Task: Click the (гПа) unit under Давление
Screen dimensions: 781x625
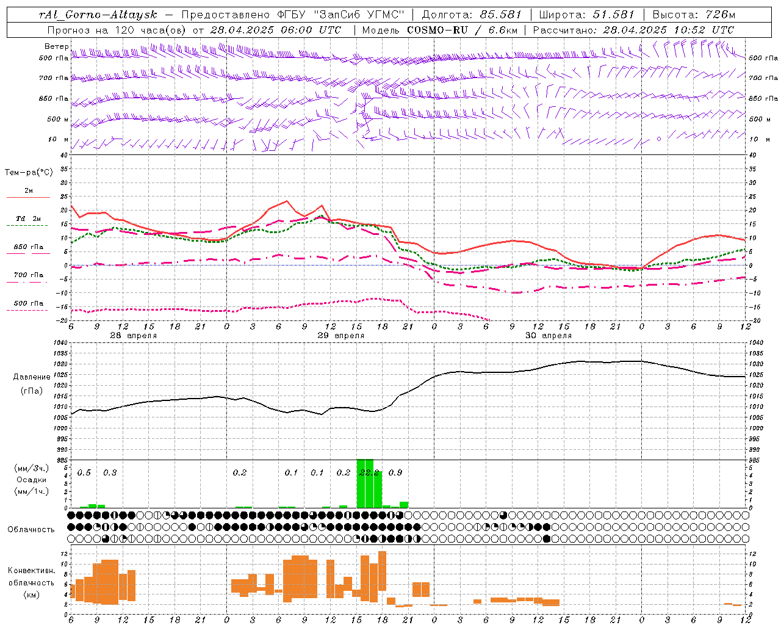Action: [x=32, y=391]
